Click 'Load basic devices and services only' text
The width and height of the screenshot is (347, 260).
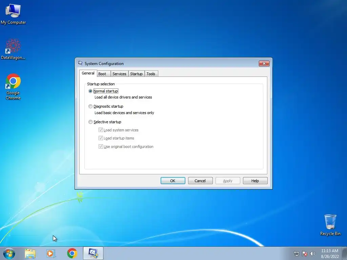(x=124, y=112)
